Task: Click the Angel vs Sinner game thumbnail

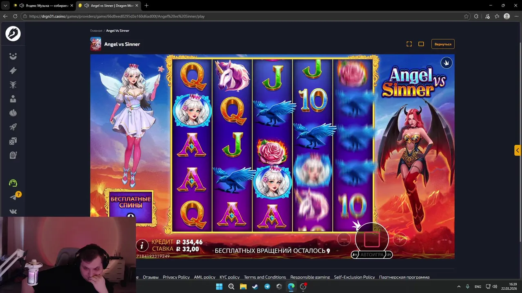Action: coord(95,44)
